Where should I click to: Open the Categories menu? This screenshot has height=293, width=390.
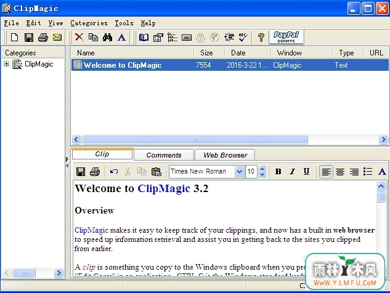pyautogui.click(x=89, y=23)
